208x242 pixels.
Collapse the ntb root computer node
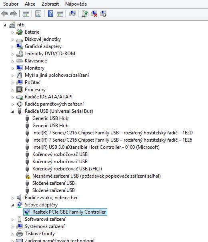pos(5,25)
